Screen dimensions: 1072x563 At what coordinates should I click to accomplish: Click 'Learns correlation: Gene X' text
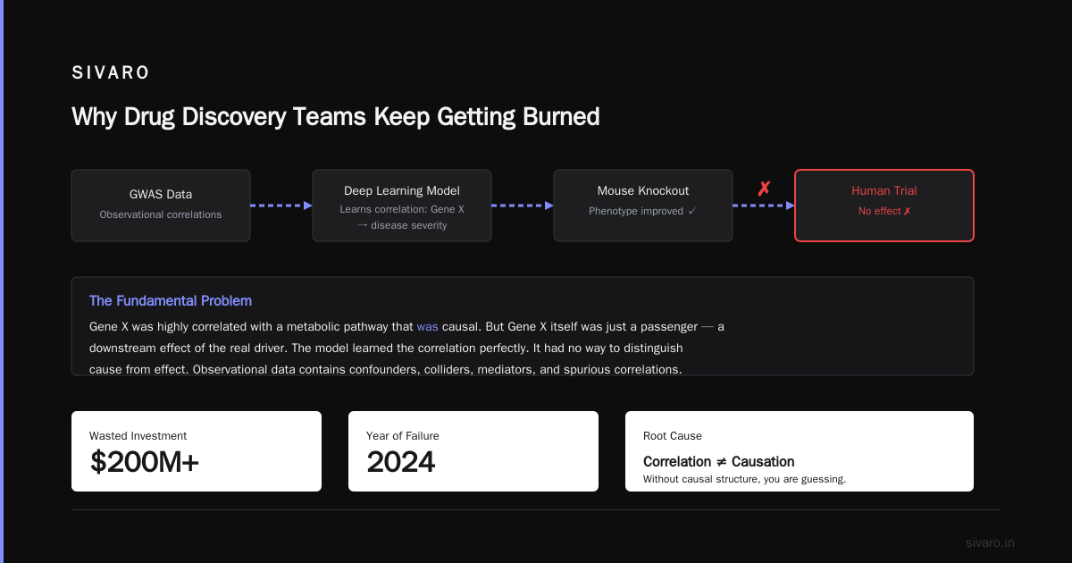(402, 208)
